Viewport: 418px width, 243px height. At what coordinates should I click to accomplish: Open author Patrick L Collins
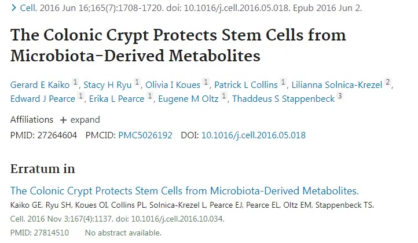point(246,85)
